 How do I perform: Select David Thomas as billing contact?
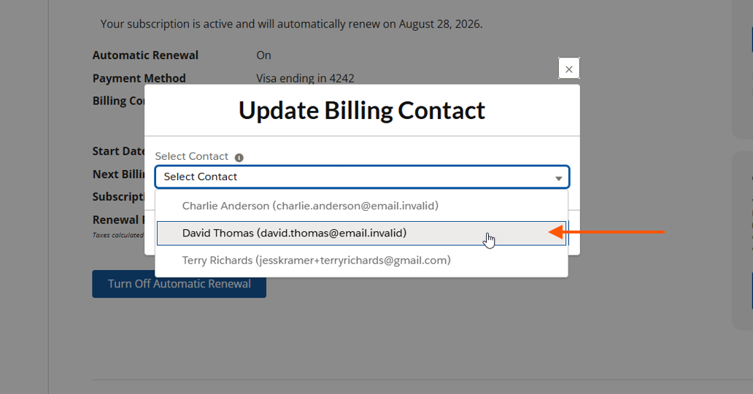tap(294, 233)
